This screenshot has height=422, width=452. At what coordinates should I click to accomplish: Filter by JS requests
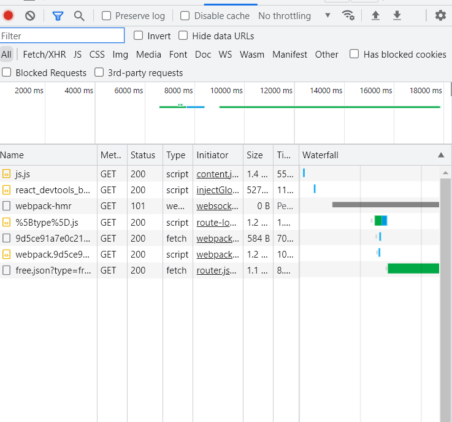coord(77,55)
